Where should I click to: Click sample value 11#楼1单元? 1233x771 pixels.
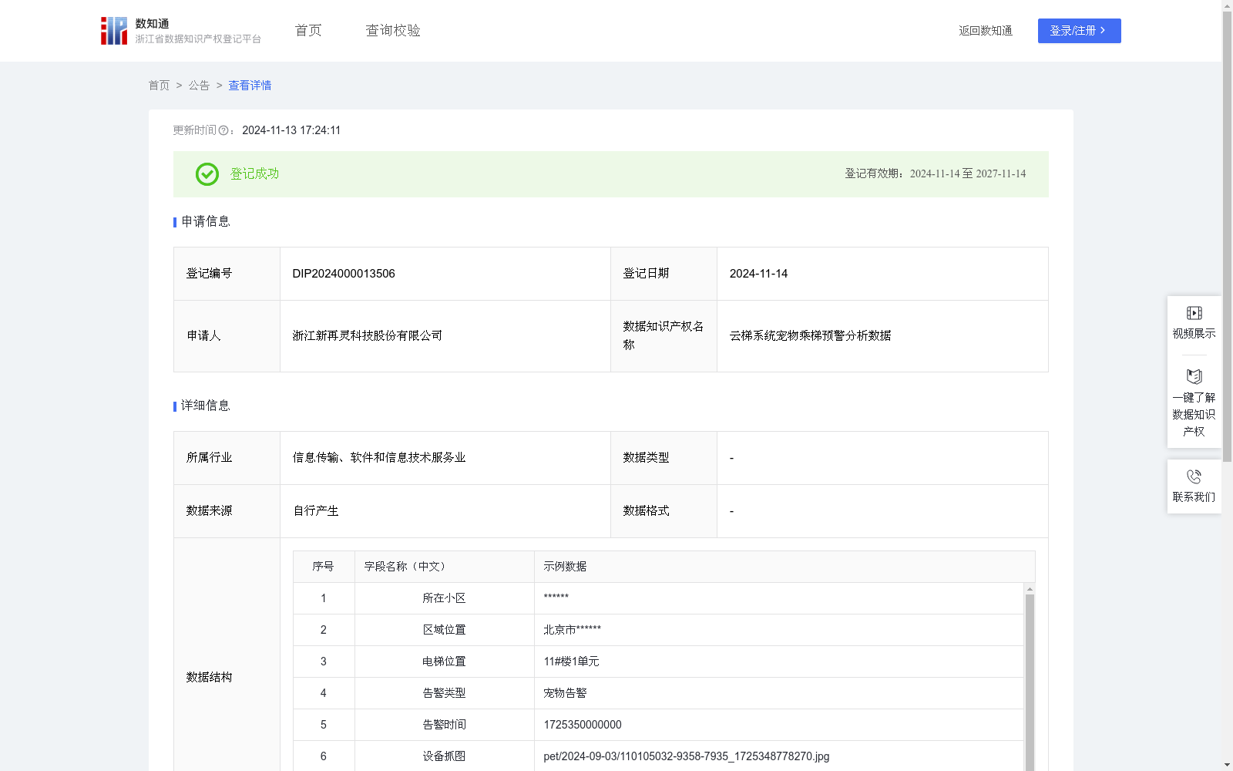[571, 662]
